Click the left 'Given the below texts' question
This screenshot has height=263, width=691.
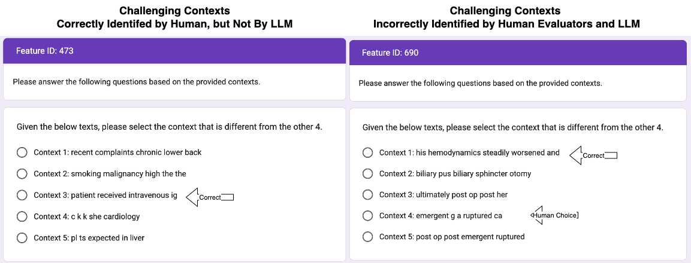tap(169, 127)
